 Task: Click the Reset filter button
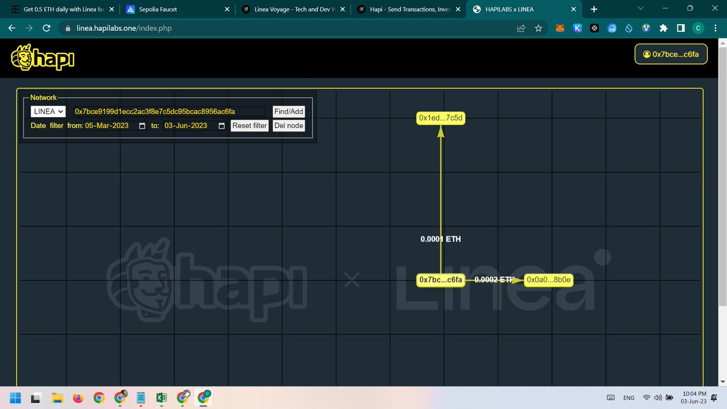pyautogui.click(x=250, y=125)
